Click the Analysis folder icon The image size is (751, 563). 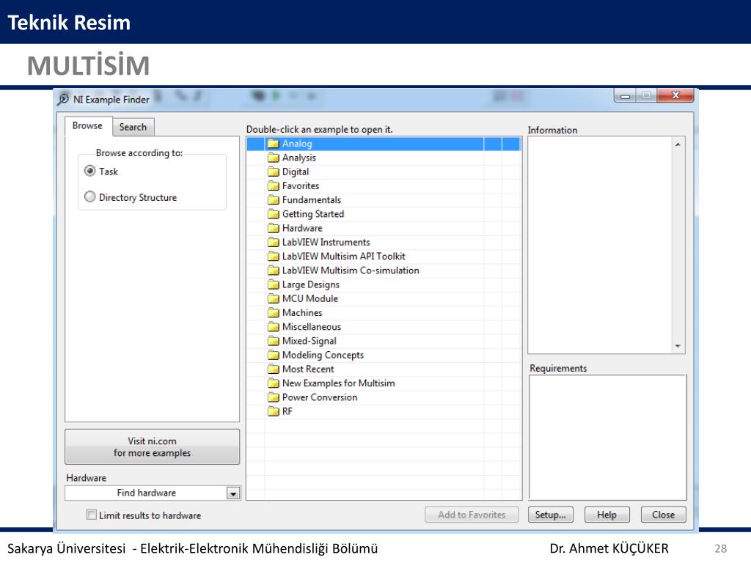pos(274,158)
